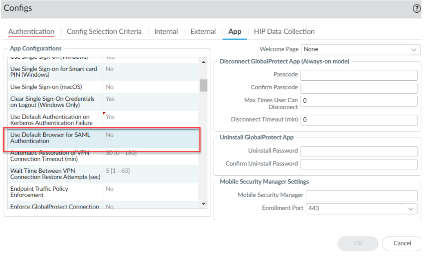The image size is (439, 256).
Task: Click the OK button
Action: [x=358, y=243]
